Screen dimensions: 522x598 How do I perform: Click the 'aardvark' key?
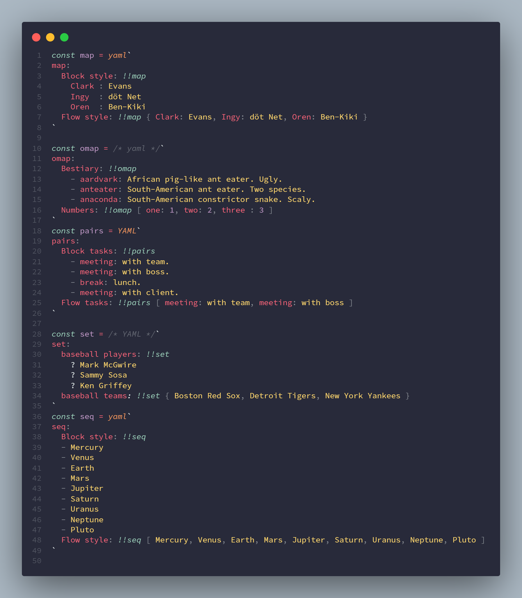pyautogui.click(x=99, y=179)
